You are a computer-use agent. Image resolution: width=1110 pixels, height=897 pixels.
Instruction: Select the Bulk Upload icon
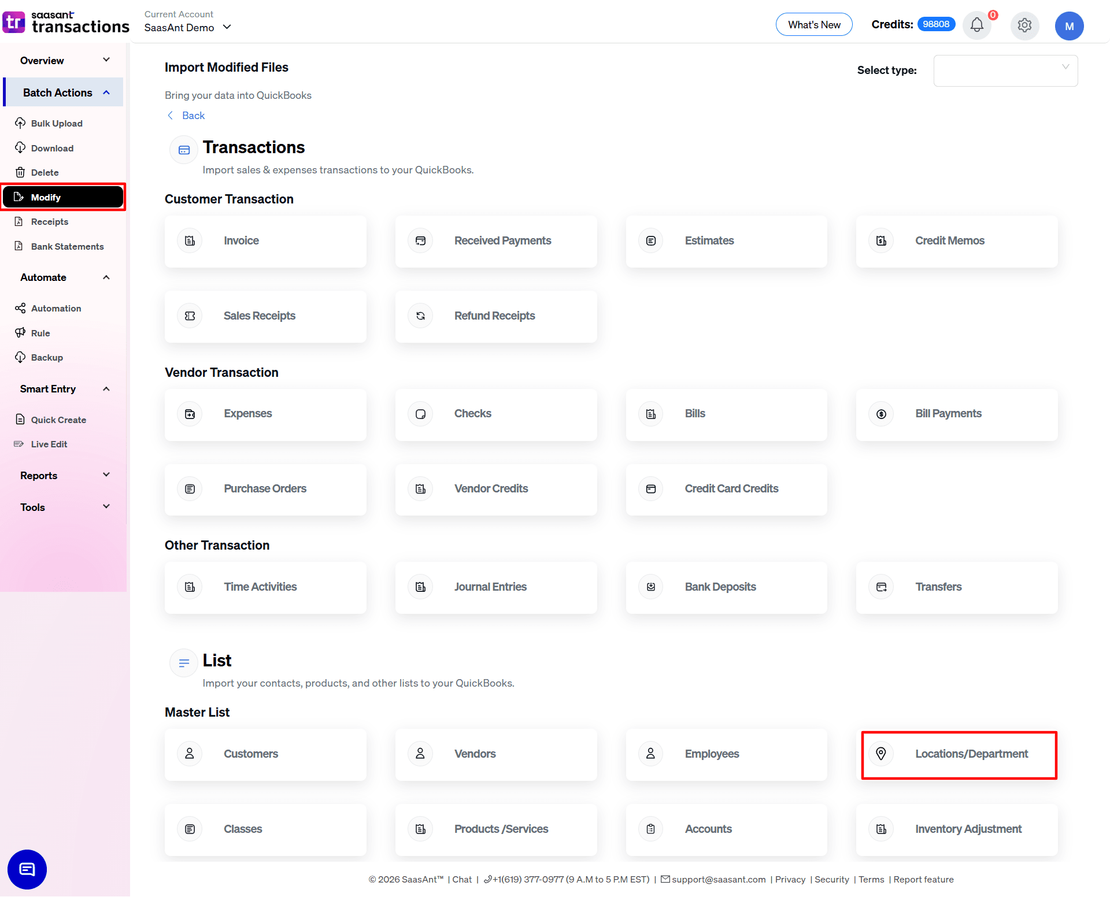[x=20, y=123]
